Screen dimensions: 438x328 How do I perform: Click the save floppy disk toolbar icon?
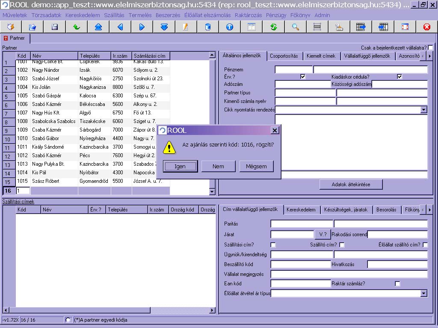point(54,27)
